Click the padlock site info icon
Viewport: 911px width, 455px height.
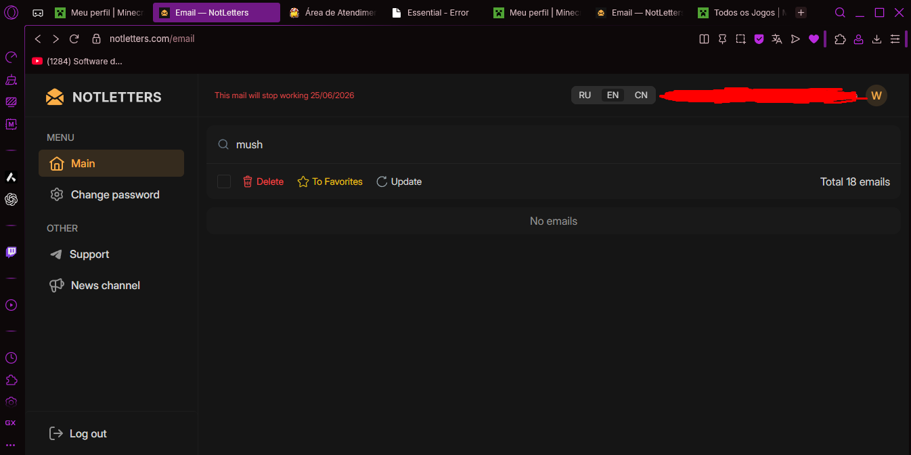click(x=96, y=39)
